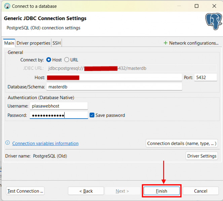
Task: Click the info icon beside Connection variables
Action: 7,143
